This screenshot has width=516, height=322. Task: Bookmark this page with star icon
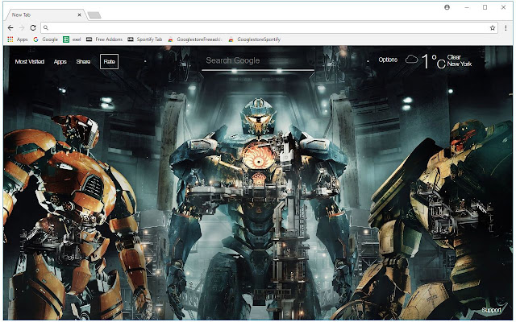pos(493,28)
